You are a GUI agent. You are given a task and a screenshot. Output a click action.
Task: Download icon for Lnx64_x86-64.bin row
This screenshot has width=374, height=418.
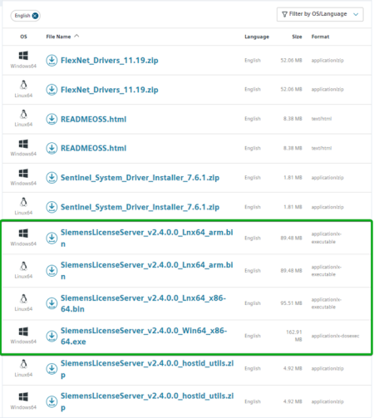click(x=52, y=303)
